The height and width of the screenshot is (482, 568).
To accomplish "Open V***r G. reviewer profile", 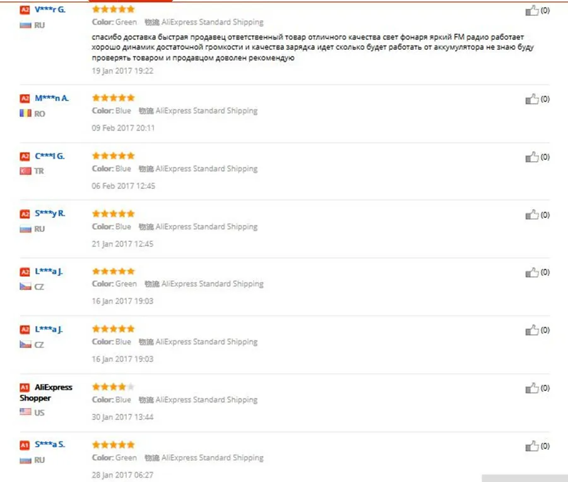I will [x=50, y=10].
